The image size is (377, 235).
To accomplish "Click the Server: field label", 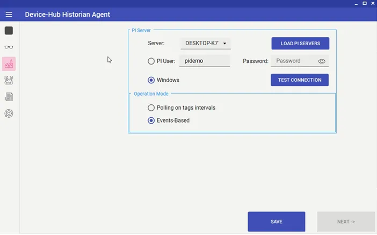I will 156,44.
